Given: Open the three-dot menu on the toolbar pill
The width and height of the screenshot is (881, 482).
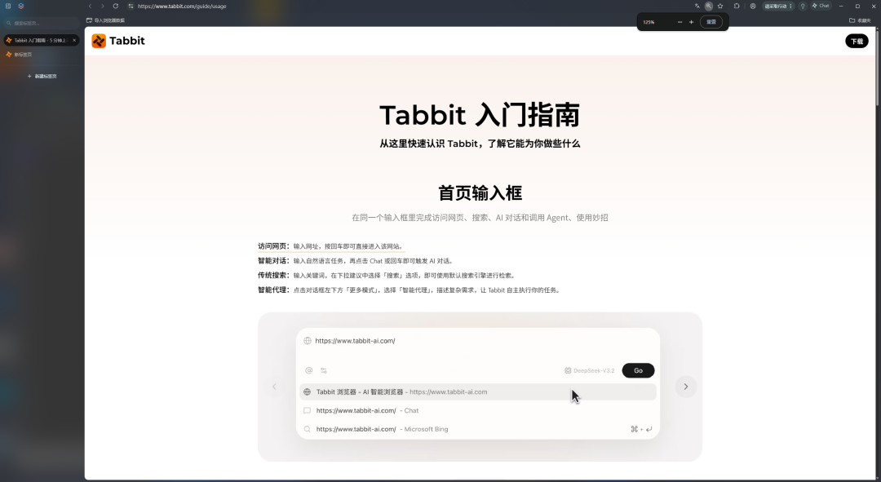Looking at the screenshot, I should tap(790, 6).
